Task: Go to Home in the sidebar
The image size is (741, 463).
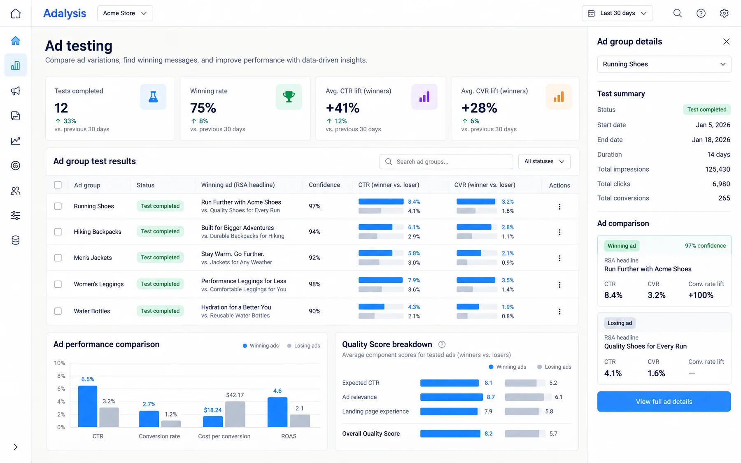Action: coord(16,40)
